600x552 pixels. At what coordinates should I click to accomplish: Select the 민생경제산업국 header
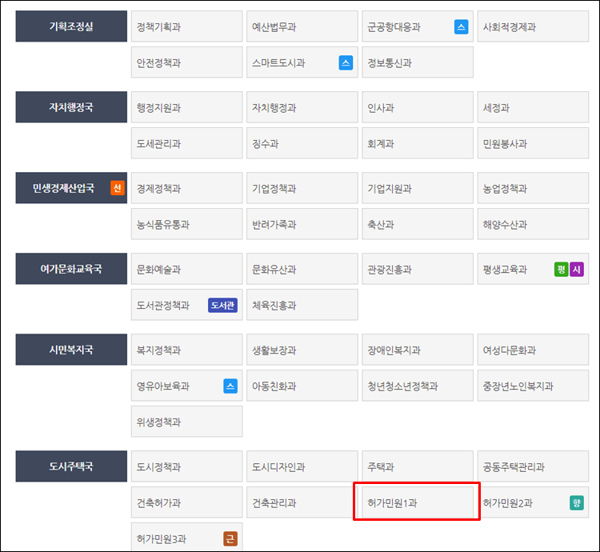[71, 188]
